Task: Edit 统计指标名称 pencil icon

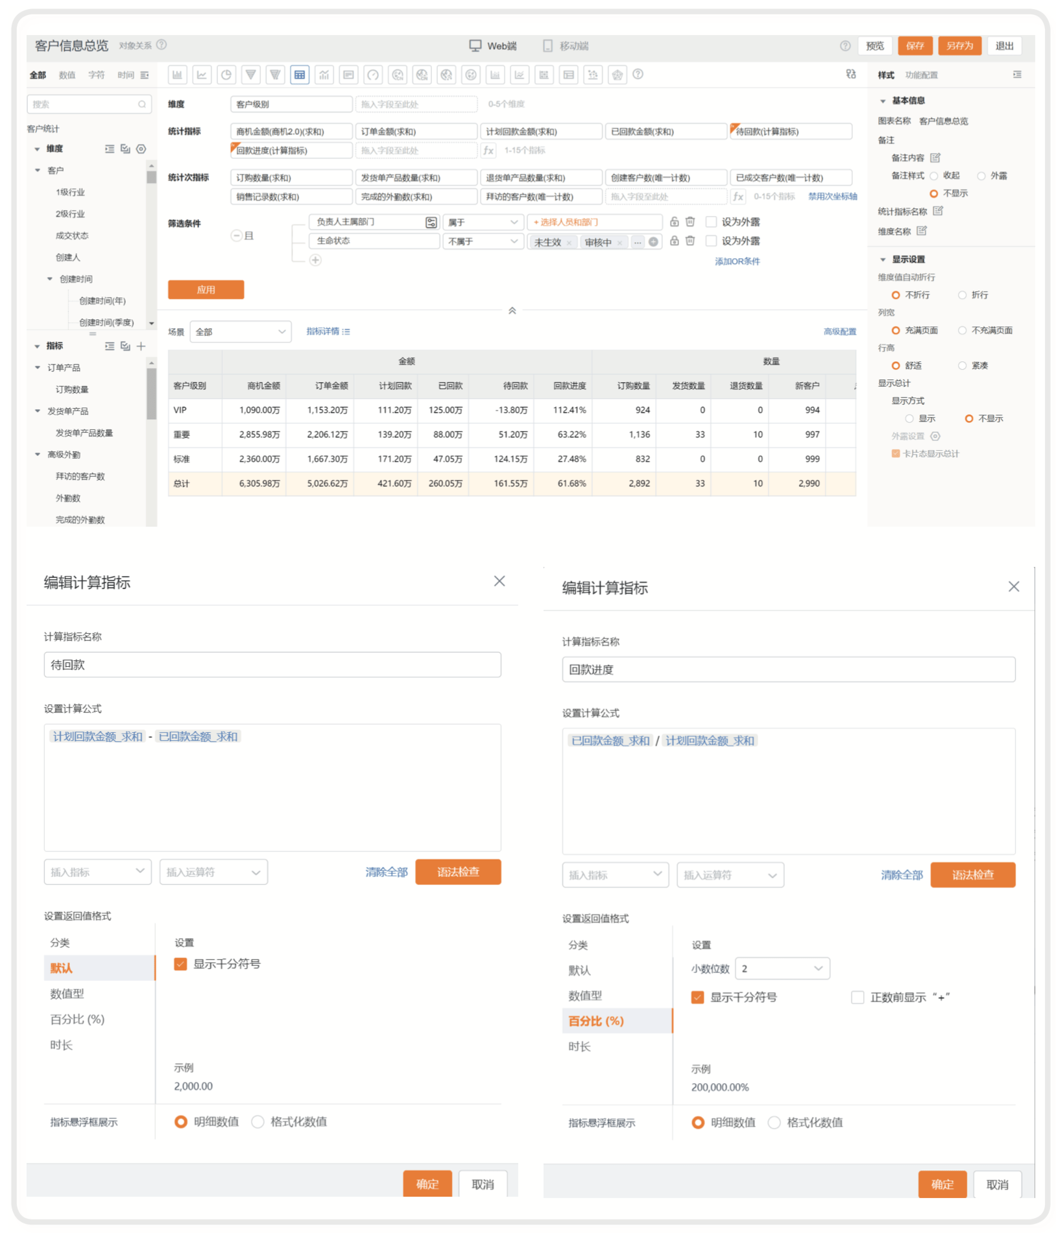Action: [x=938, y=211]
